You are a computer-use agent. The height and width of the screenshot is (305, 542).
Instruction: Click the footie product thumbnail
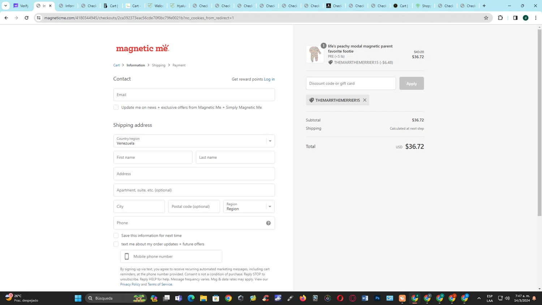(x=315, y=54)
